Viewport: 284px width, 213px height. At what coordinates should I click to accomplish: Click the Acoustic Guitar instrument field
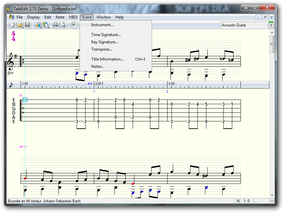tap(244, 25)
